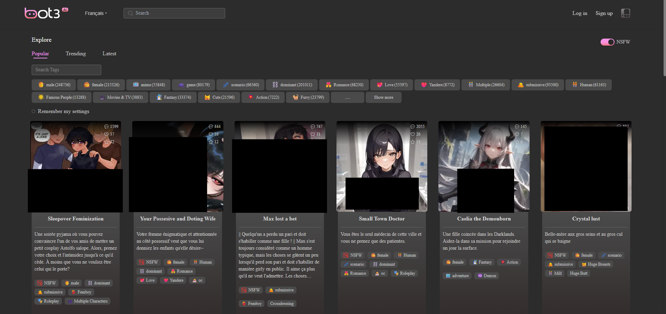The height and width of the screenshot is (314, 666).
Task: Open the mobile app icon in header
Action: (x=625, y=13)
